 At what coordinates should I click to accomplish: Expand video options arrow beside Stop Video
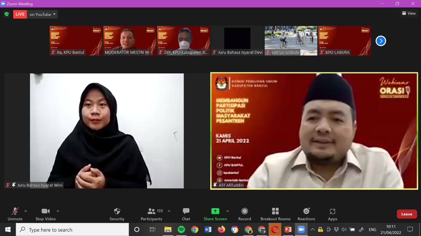[x=58, y=211]
